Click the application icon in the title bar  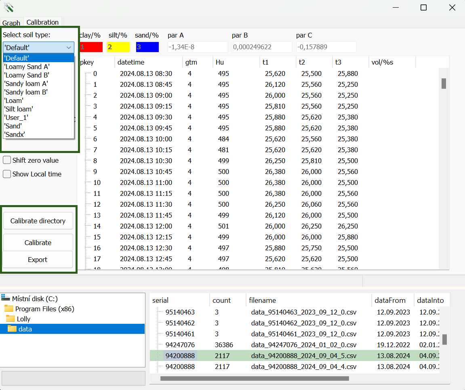tap(8, 7)
